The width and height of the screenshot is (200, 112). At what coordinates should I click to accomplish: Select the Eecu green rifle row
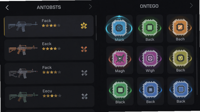point(49,97)
